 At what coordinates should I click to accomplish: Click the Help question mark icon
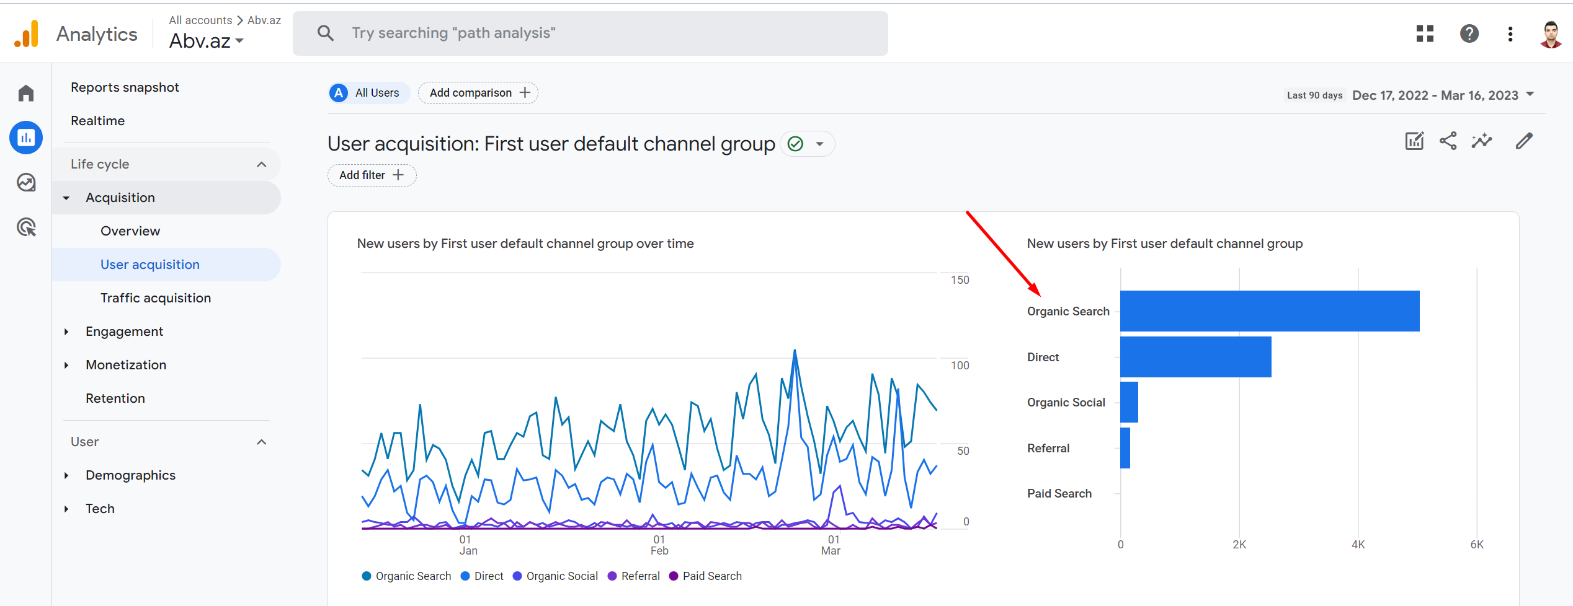(1469, 33)
